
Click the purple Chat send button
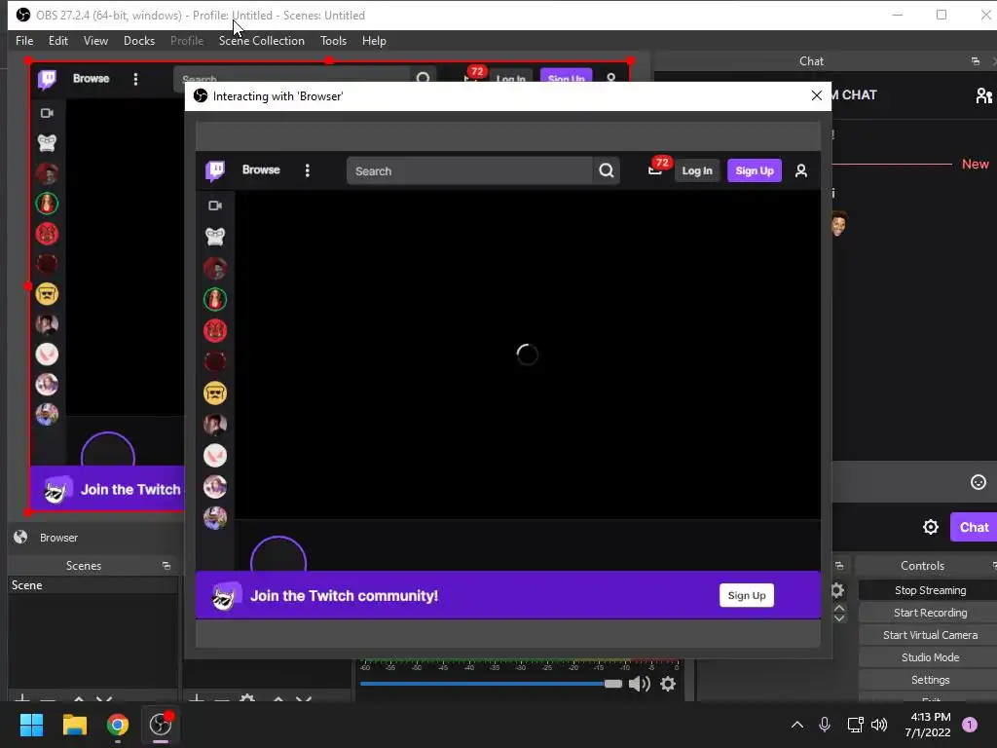pos(974,527)
